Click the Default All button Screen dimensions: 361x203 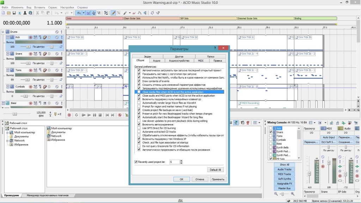click(215, 170)
